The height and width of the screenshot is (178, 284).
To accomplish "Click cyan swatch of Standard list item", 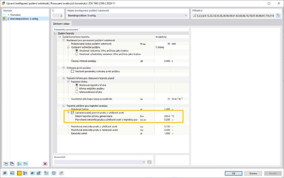I will (4, 15).
